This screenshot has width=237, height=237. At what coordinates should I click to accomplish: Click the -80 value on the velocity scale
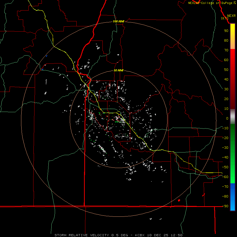tap(225, 196)
